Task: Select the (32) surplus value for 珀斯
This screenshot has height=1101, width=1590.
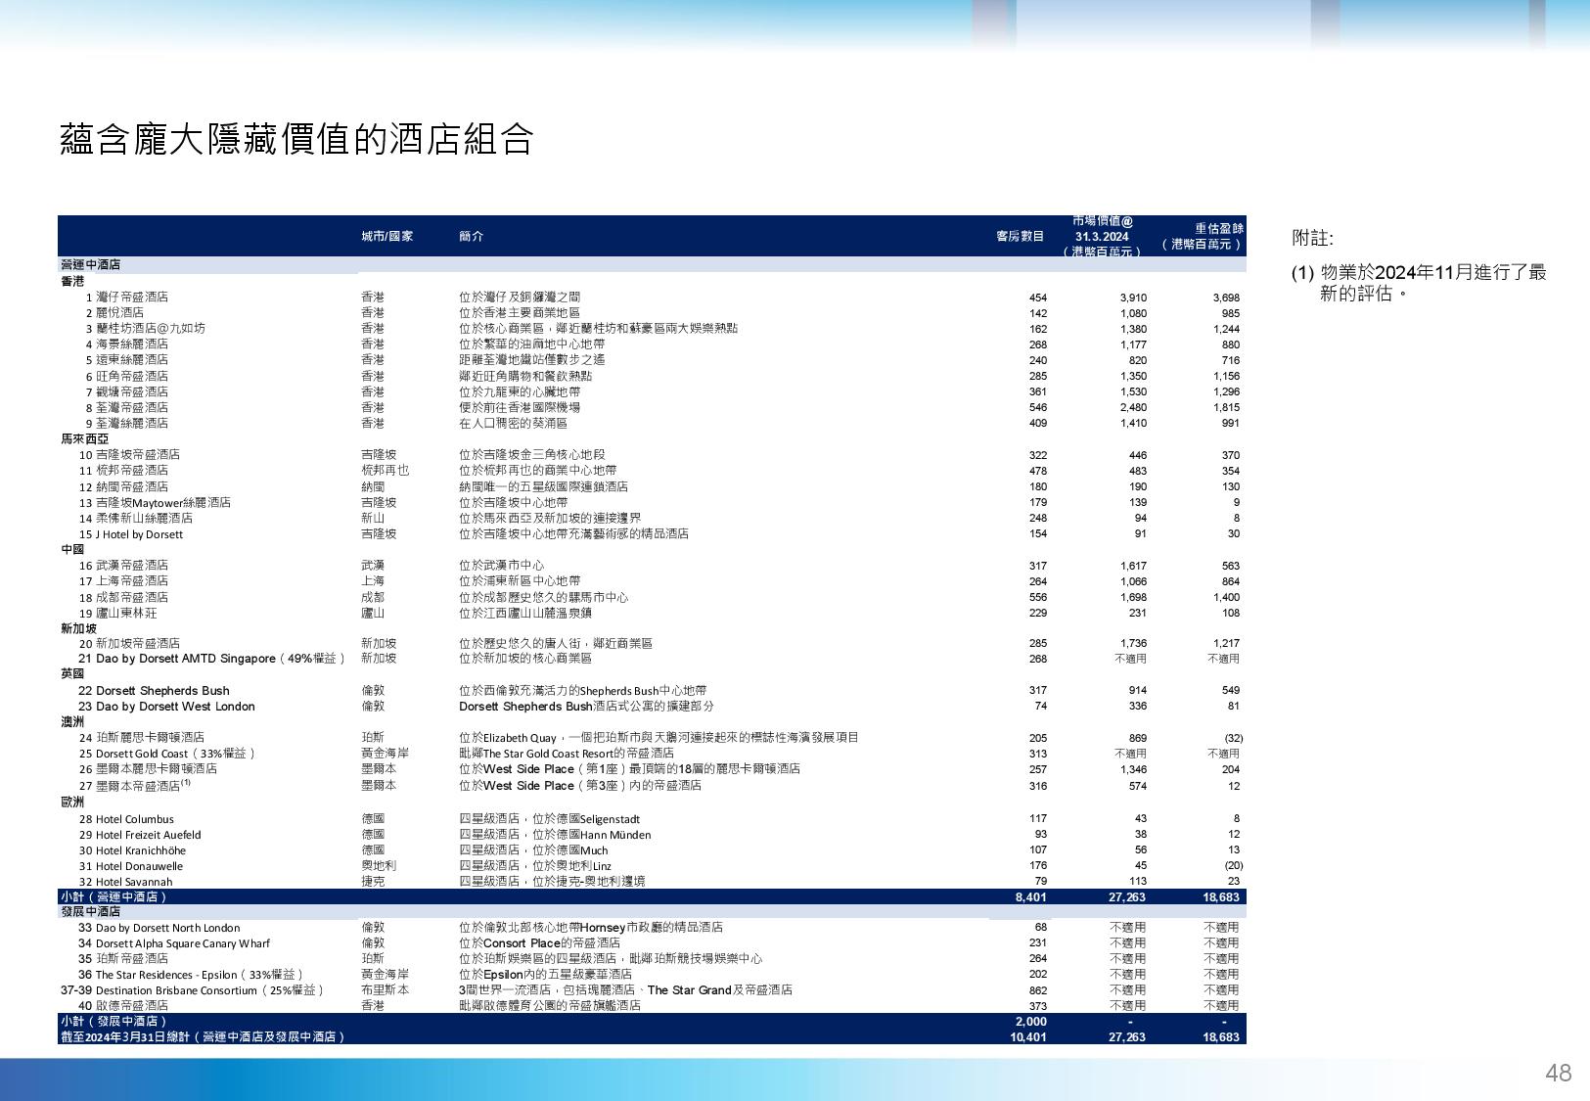Action: [1234, 738]
